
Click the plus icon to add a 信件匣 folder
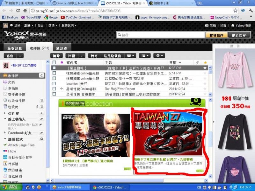point(41,113)
